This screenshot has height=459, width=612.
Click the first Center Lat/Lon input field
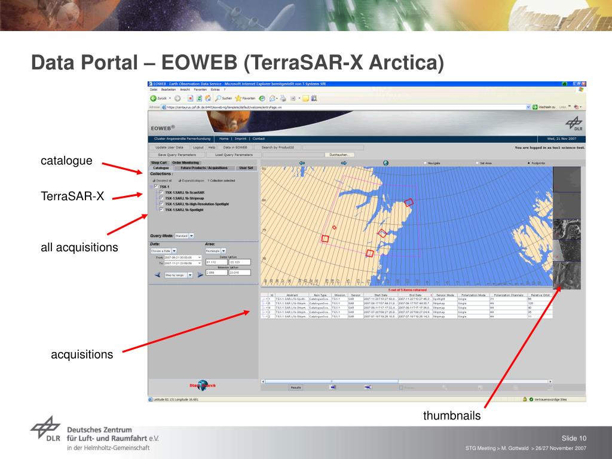click(216, 262)
